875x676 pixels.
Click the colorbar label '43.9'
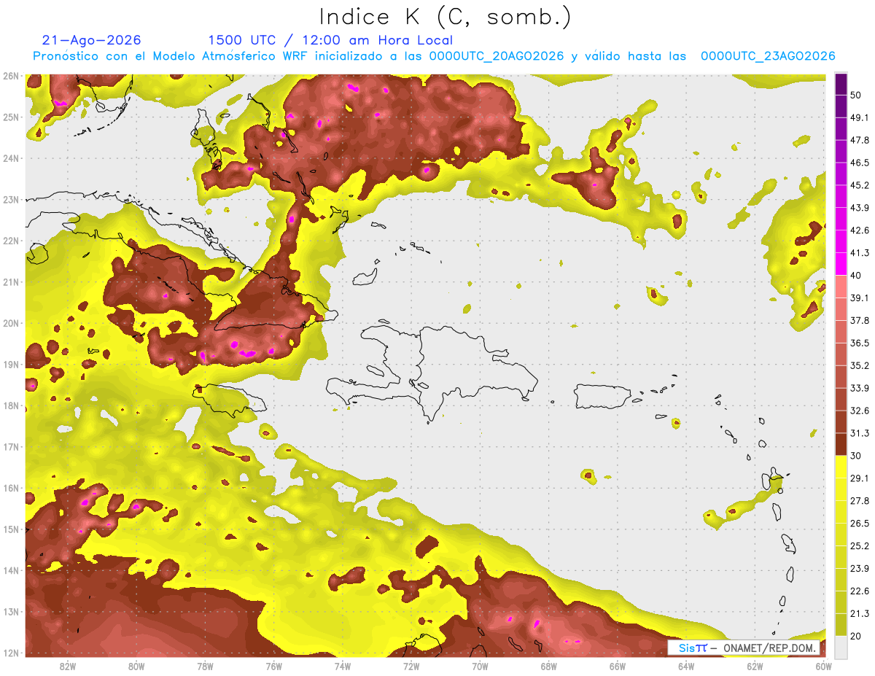click(x=859, y=208)
